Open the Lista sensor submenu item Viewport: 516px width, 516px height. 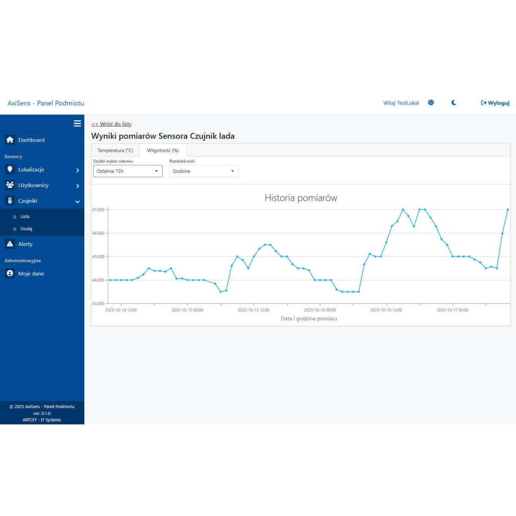tap(25, 216)
